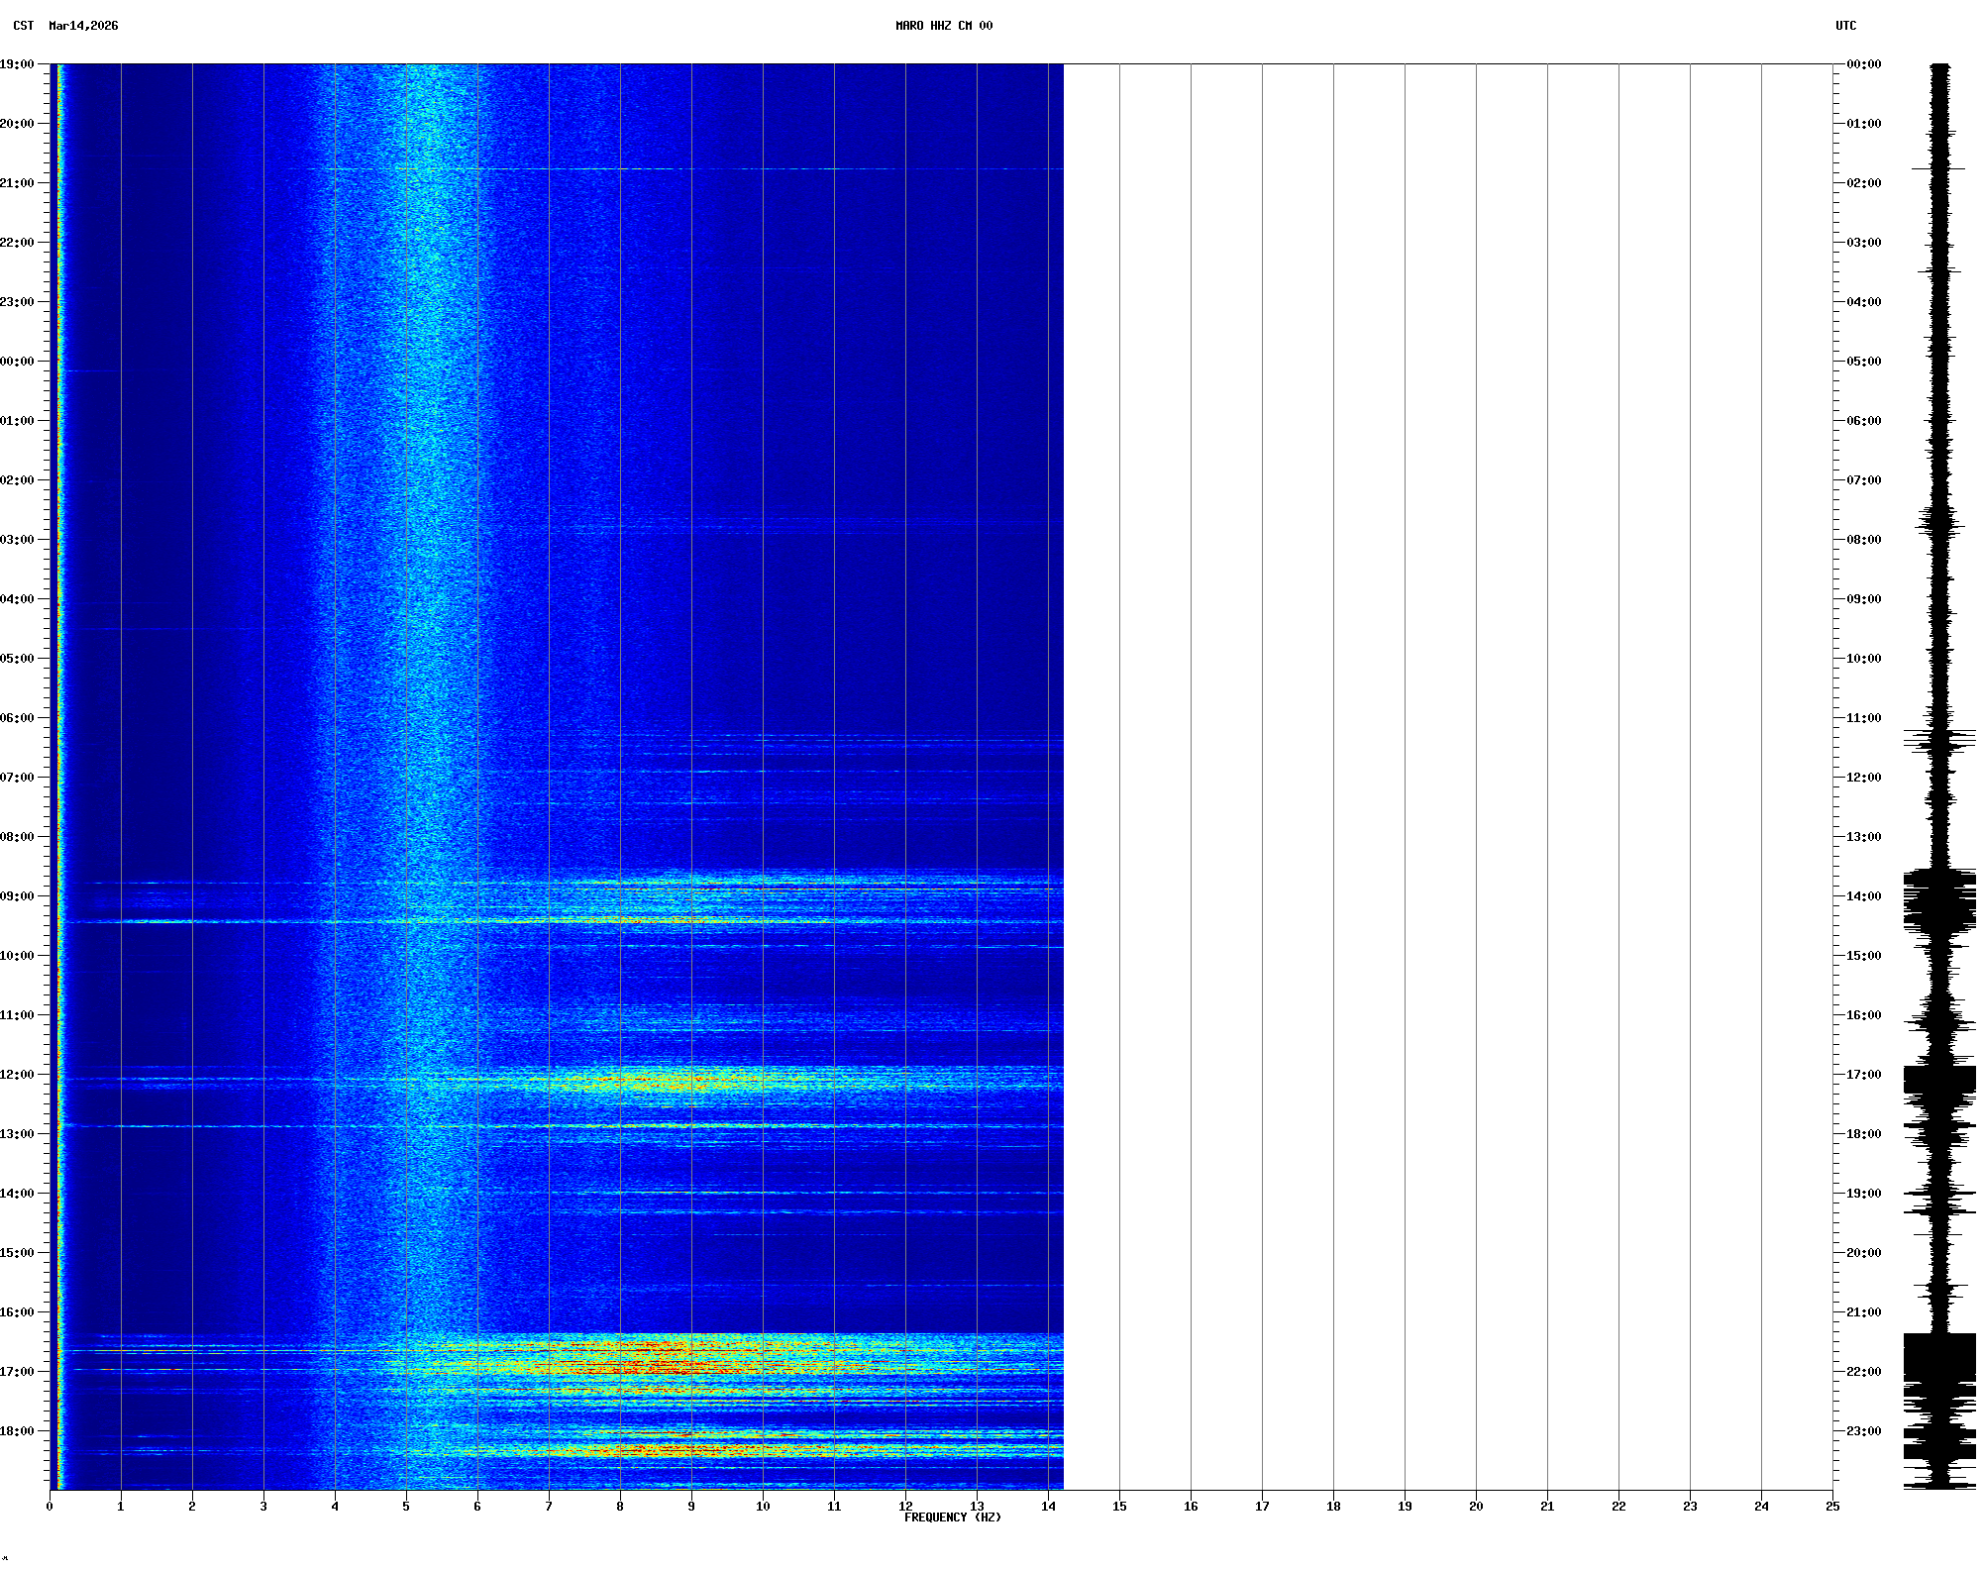Click the 12:00 CST time tick label
This screenshot has width=1983, height=1569.
tap(17, 1075)
